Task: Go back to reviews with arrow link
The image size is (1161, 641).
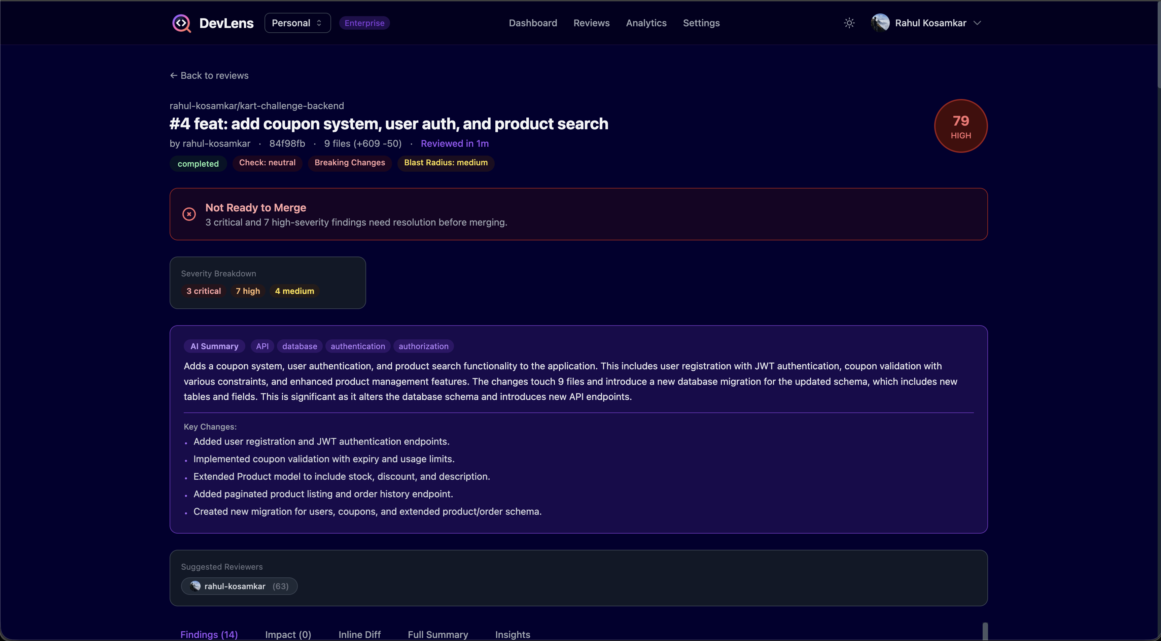Action: point(209,76)
